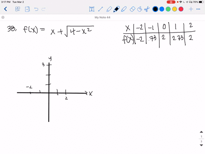
Task: Open the three-dot more options menu
Action: click(x=198, y=9)
